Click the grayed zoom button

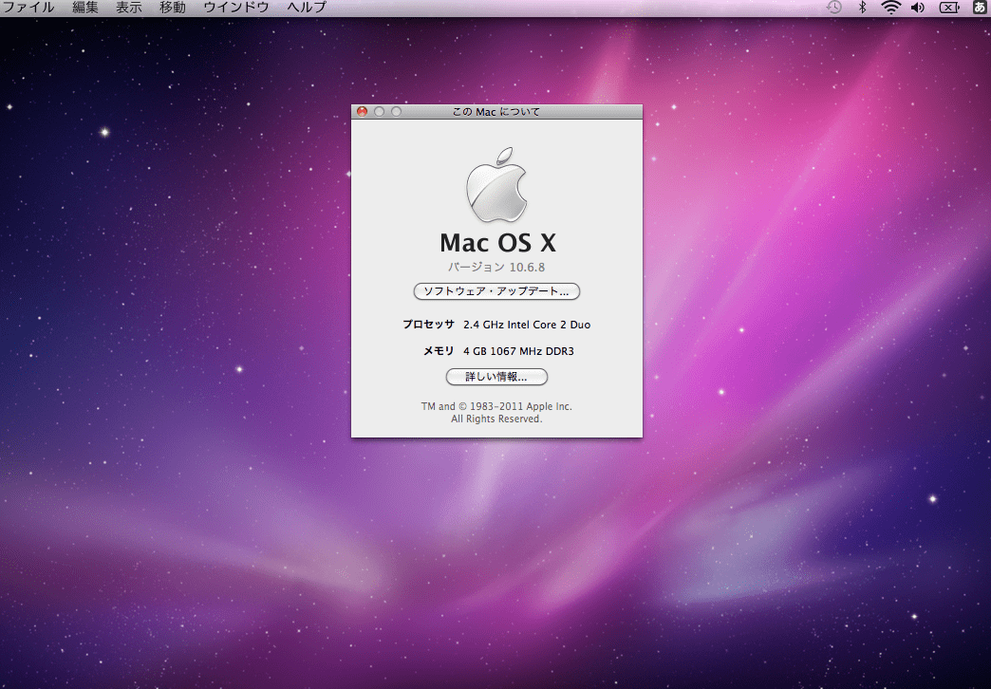tap(396, 111)
